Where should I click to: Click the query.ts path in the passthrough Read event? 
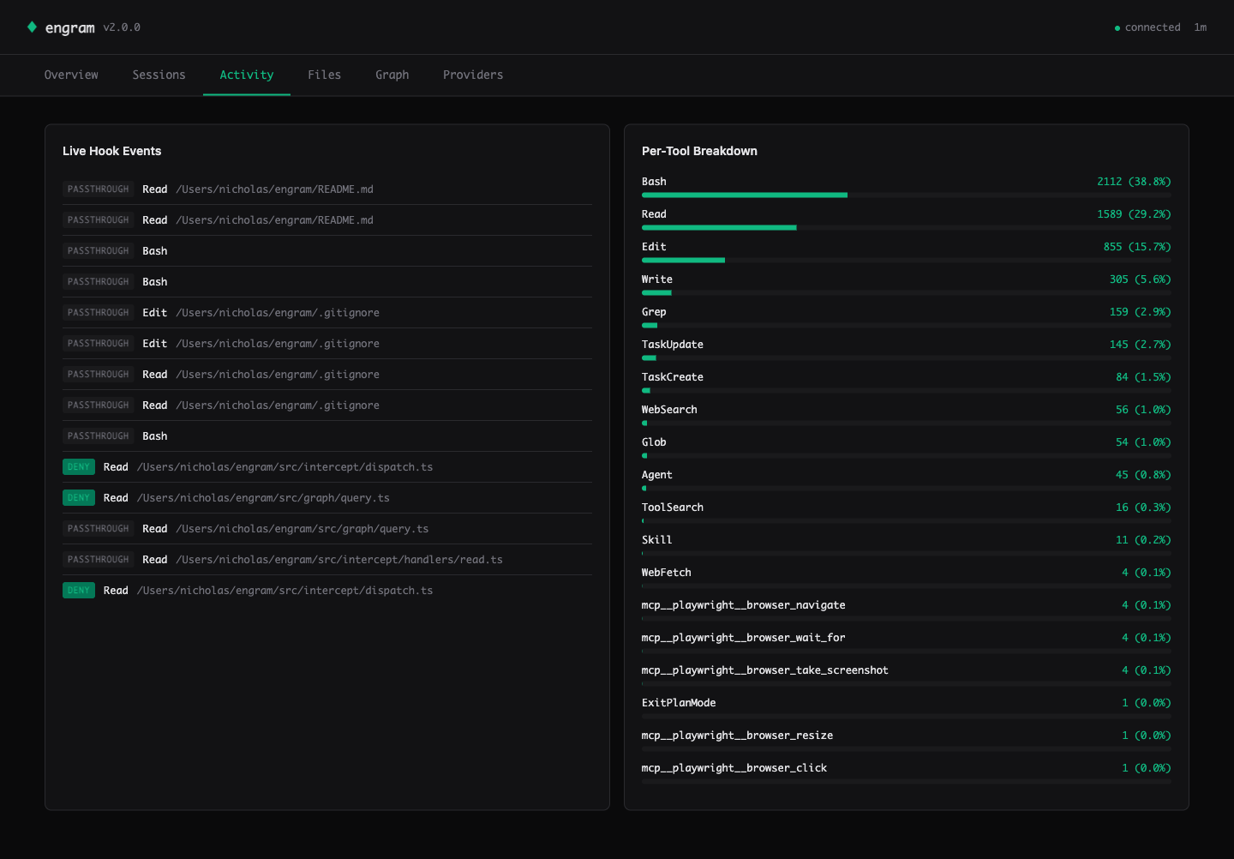[302, 528]
